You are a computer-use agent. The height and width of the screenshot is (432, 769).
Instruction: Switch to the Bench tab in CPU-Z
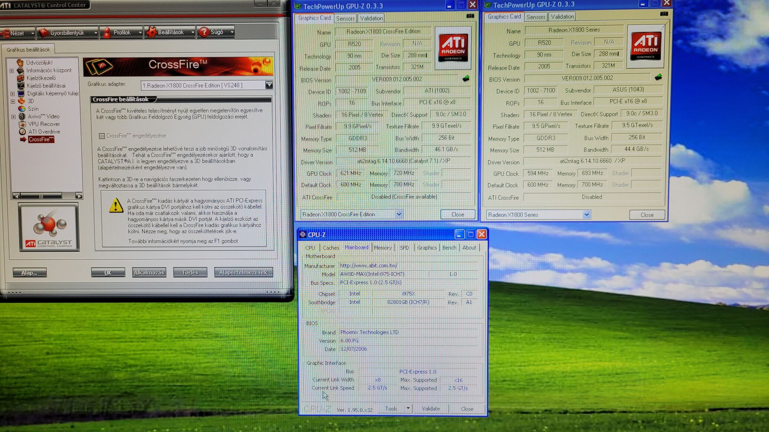coord(449,248)
